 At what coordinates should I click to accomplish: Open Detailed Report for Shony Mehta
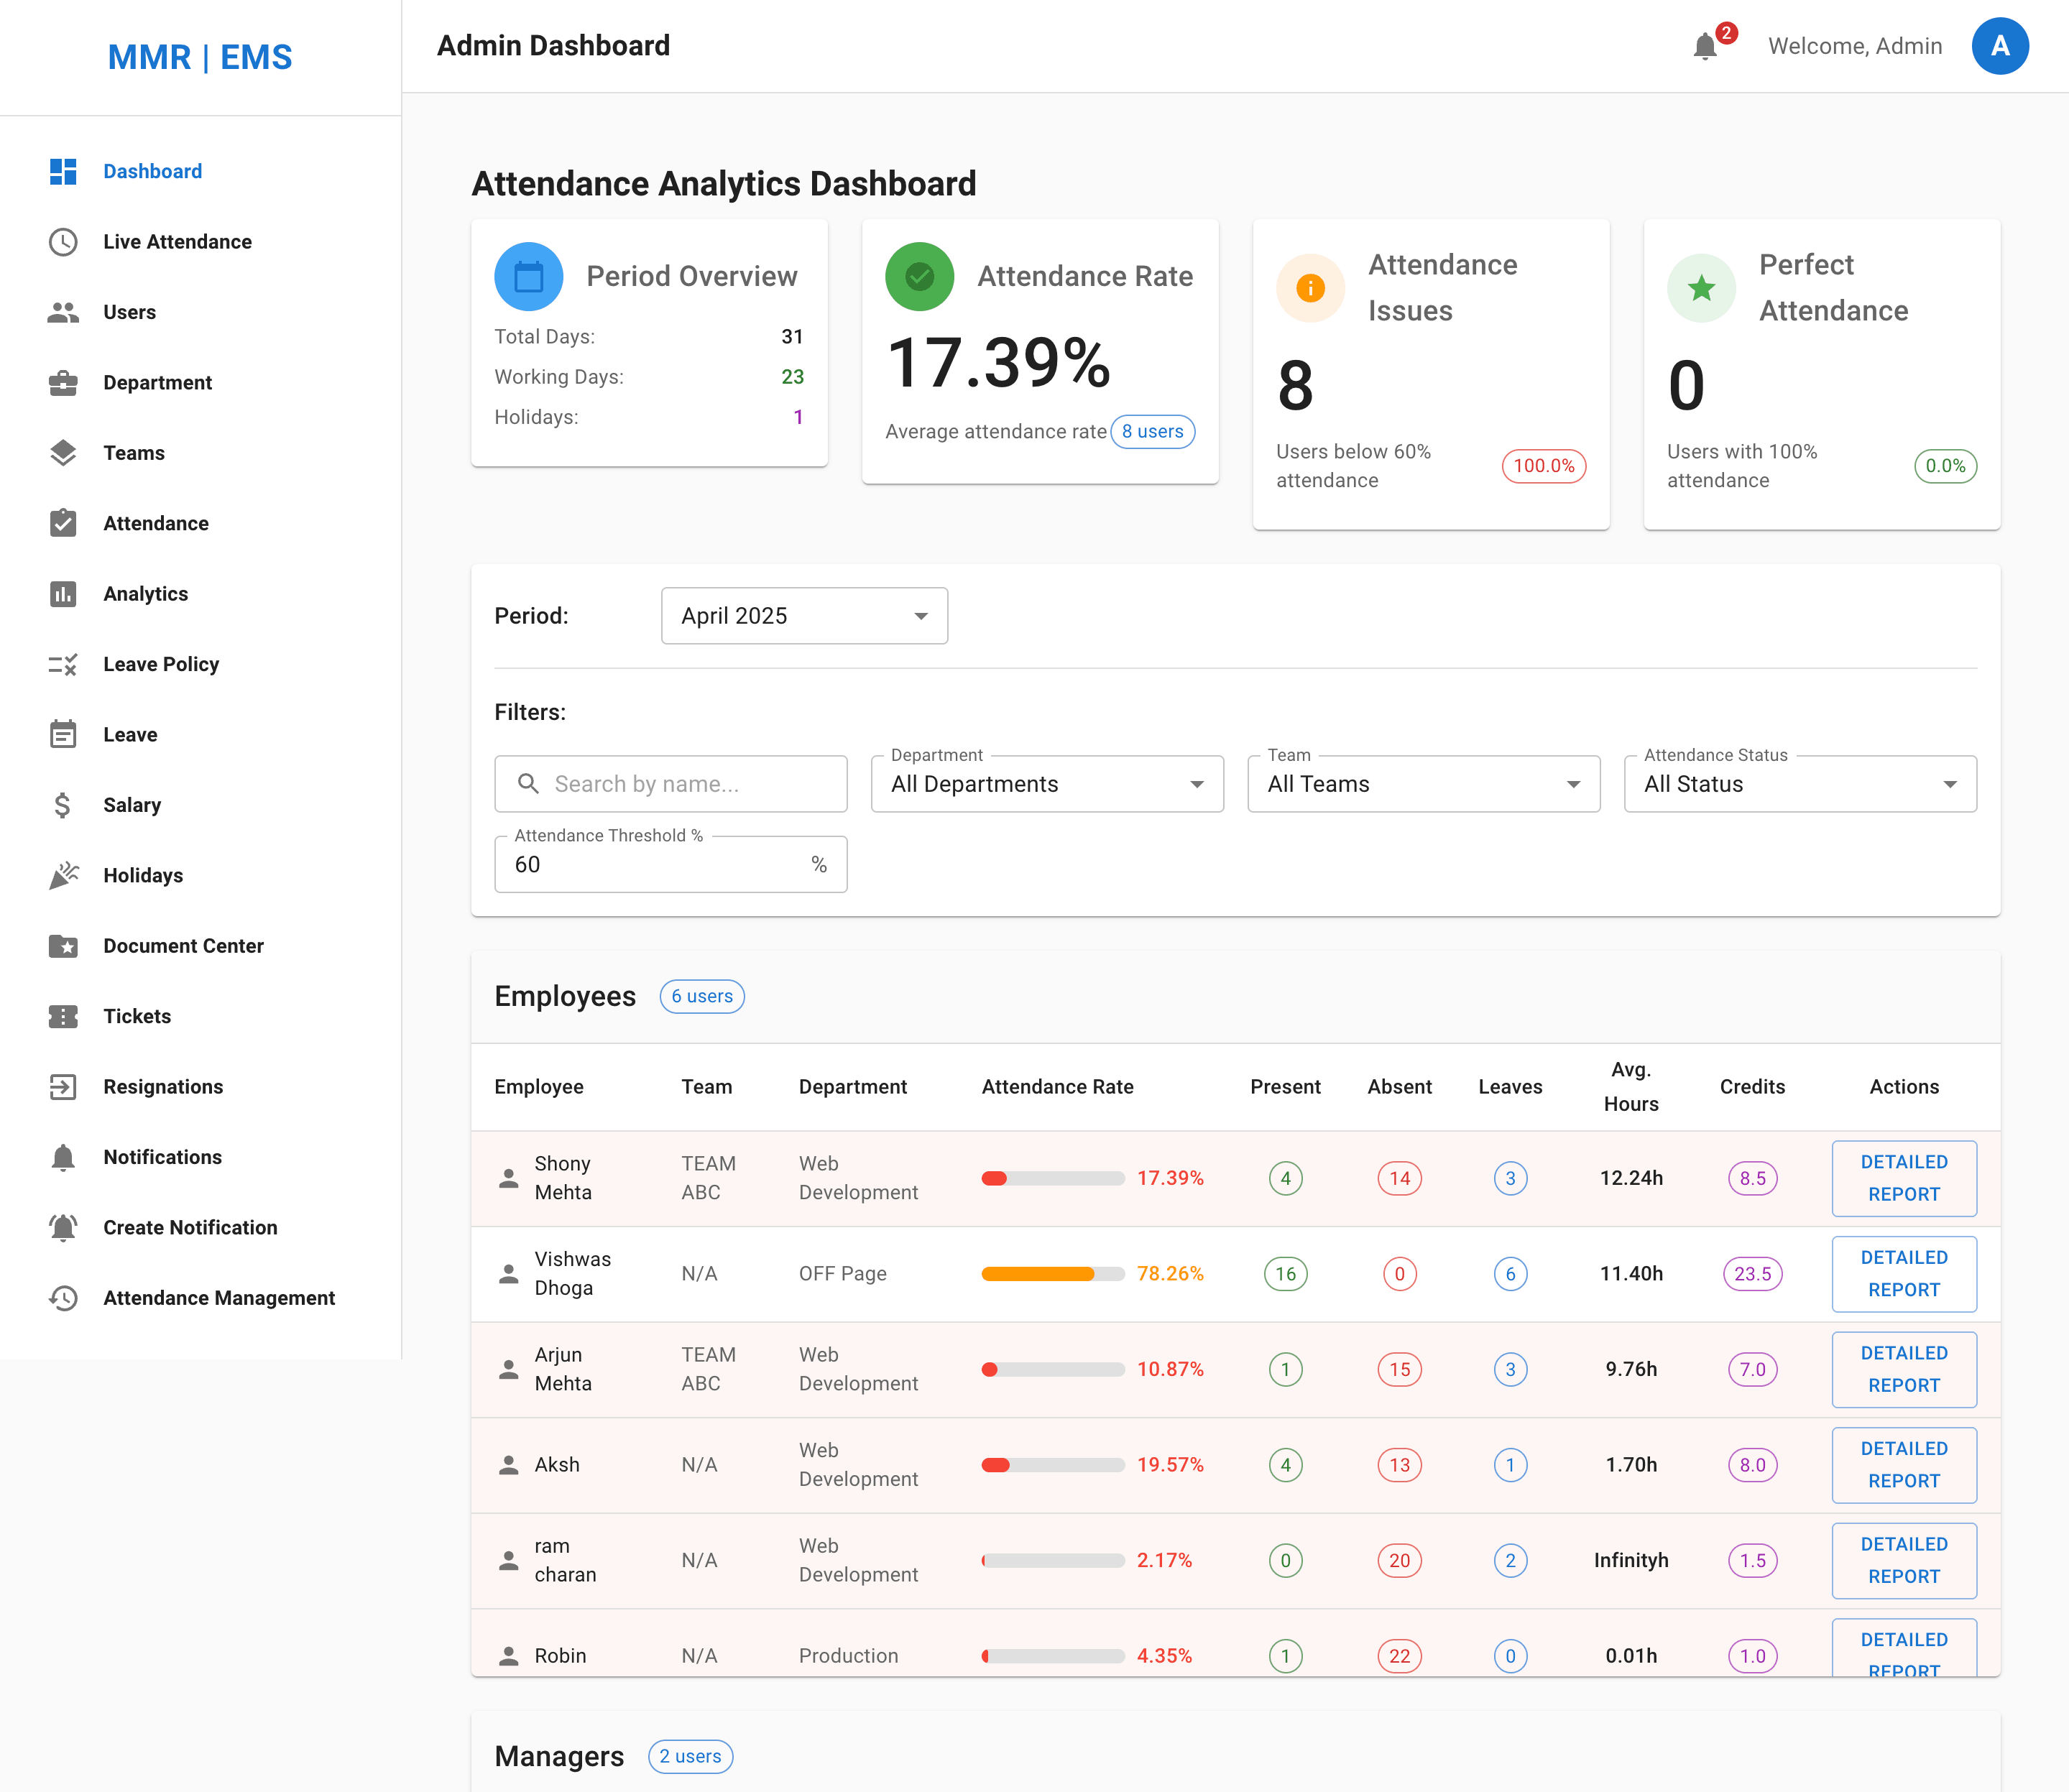coord(1903,1178)
